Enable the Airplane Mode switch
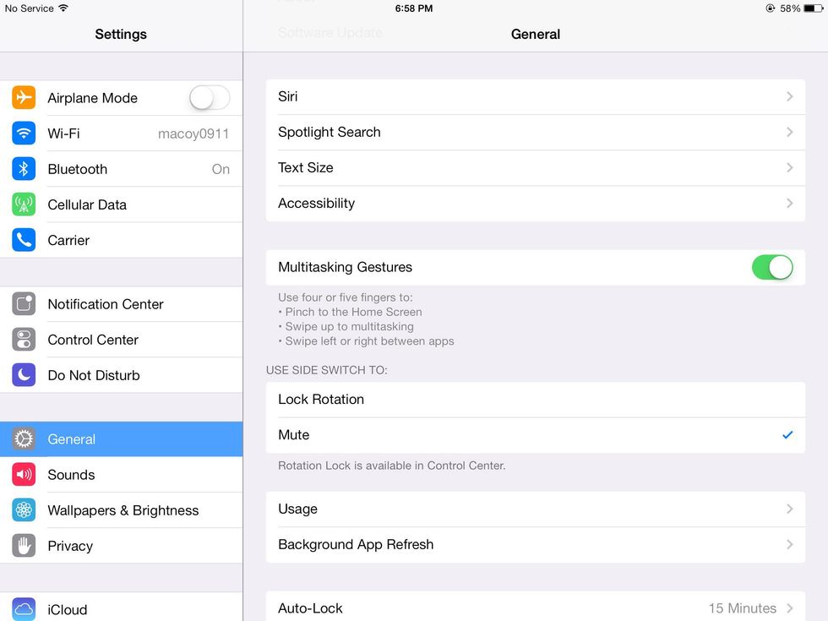Image resolution: width=828 pixels, height=621 pixels. click(x=209, y=98)
